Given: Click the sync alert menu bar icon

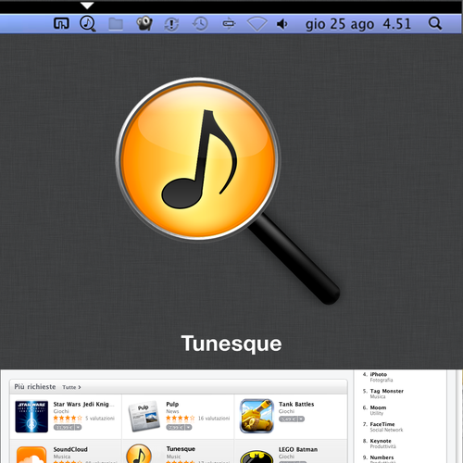Looking at the screenshot, I should pos(171,24).
